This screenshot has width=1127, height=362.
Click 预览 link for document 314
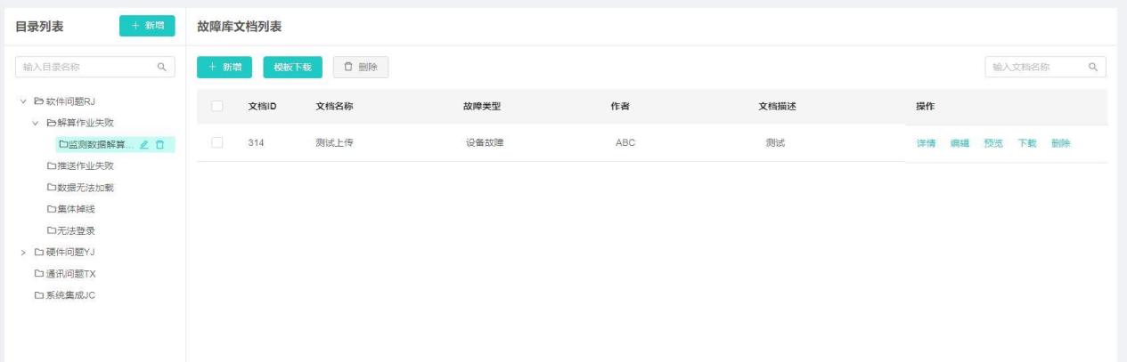993,143
